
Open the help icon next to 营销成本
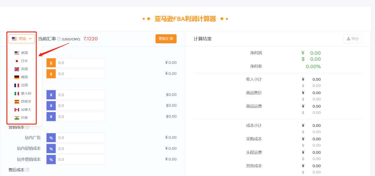(x=27, y=127)
